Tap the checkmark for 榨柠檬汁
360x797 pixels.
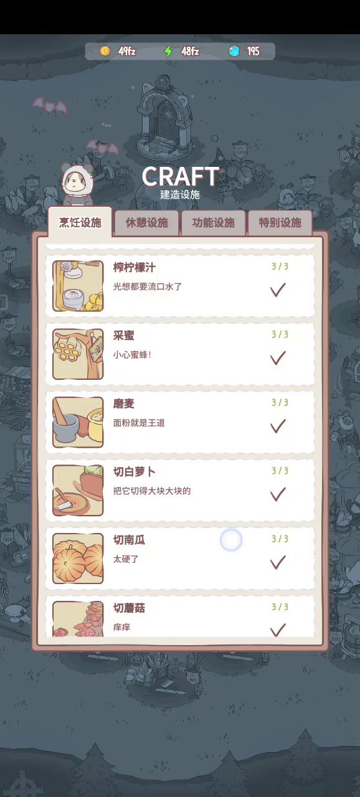[x=278, y=290]
